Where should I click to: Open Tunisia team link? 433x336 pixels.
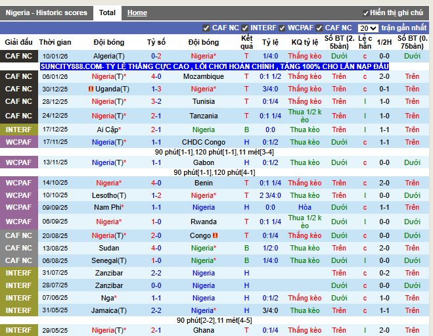204,101
